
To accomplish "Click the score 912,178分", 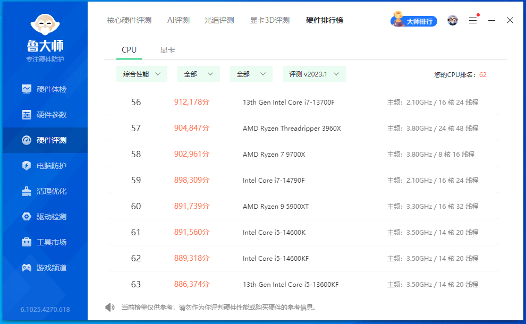I will pyautogui.click(x=192, y=102).
